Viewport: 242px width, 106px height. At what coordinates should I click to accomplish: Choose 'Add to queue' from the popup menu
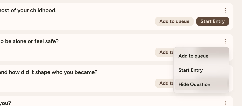click(x=193, y=56)
